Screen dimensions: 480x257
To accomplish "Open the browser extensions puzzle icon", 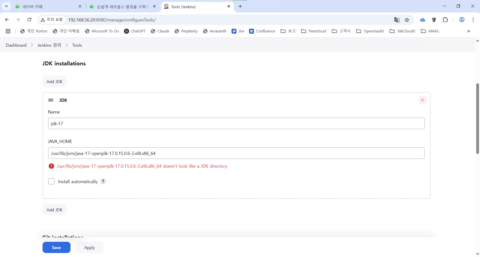I will (445, 20).
